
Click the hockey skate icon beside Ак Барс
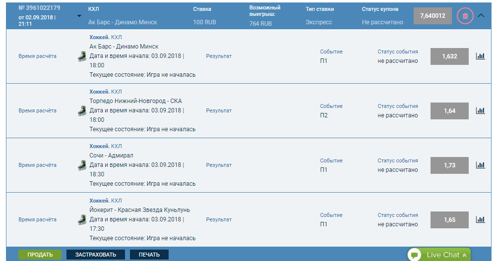(x=82, y=56)
